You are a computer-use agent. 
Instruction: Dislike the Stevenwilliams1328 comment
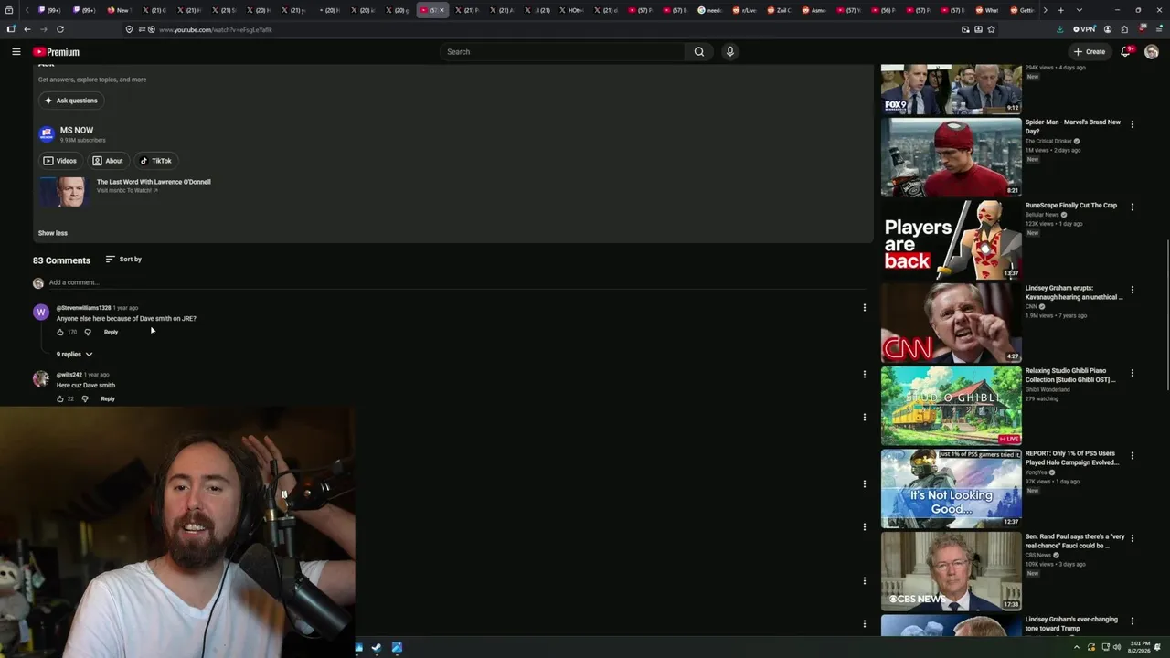tap(88, 332)
